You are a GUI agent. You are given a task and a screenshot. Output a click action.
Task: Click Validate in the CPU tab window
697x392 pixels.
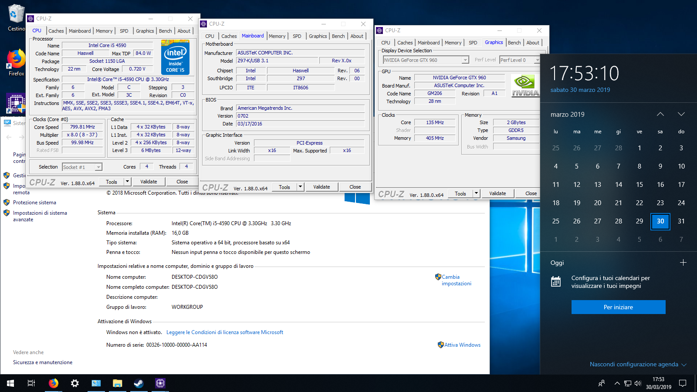[149, 182]
